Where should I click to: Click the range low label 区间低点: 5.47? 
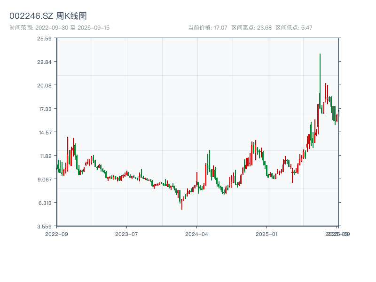click(294, 28)
